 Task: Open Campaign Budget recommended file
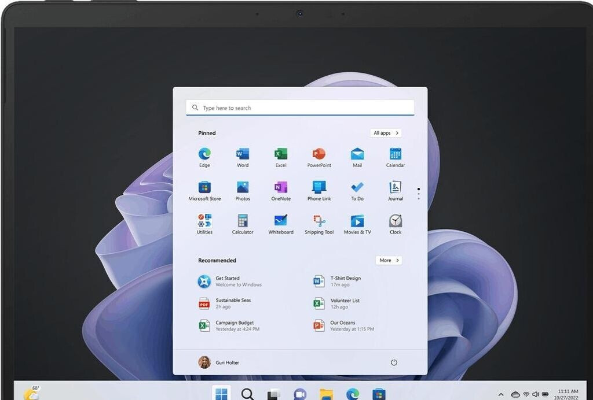tap(234, 325)
